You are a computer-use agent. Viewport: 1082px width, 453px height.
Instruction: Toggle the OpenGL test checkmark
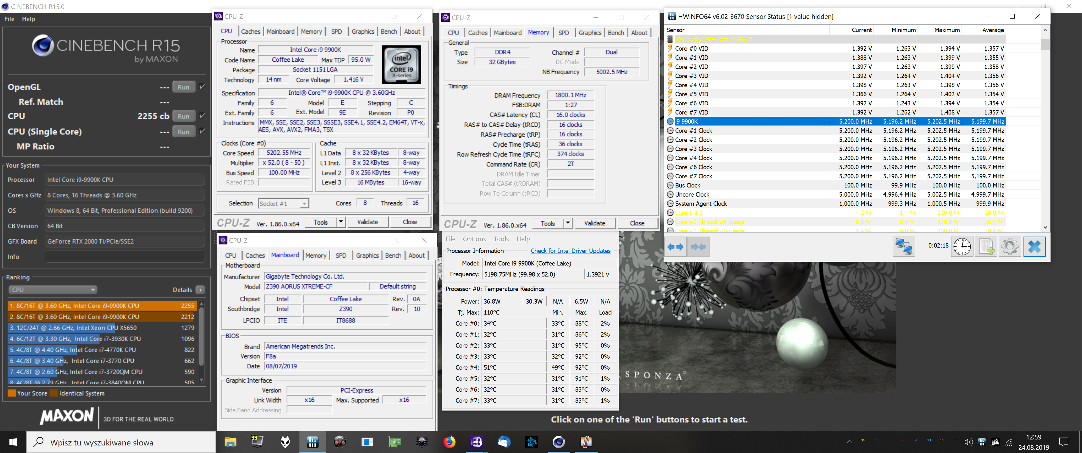pyautogui.click(x=203, y=87)
